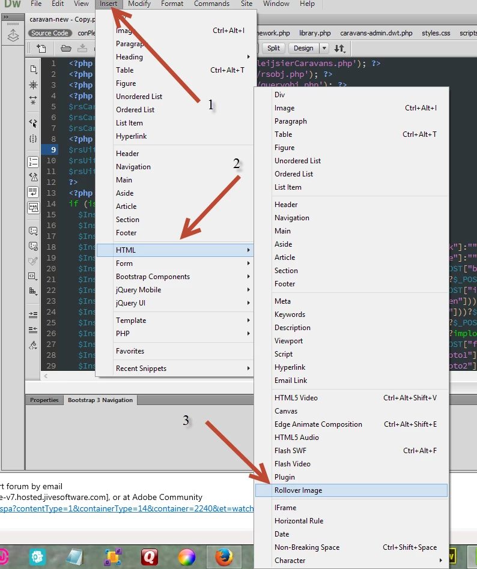This screenshot has height=569, width=477.
Task: Click Indent Code icon
Action: (33, 315)
